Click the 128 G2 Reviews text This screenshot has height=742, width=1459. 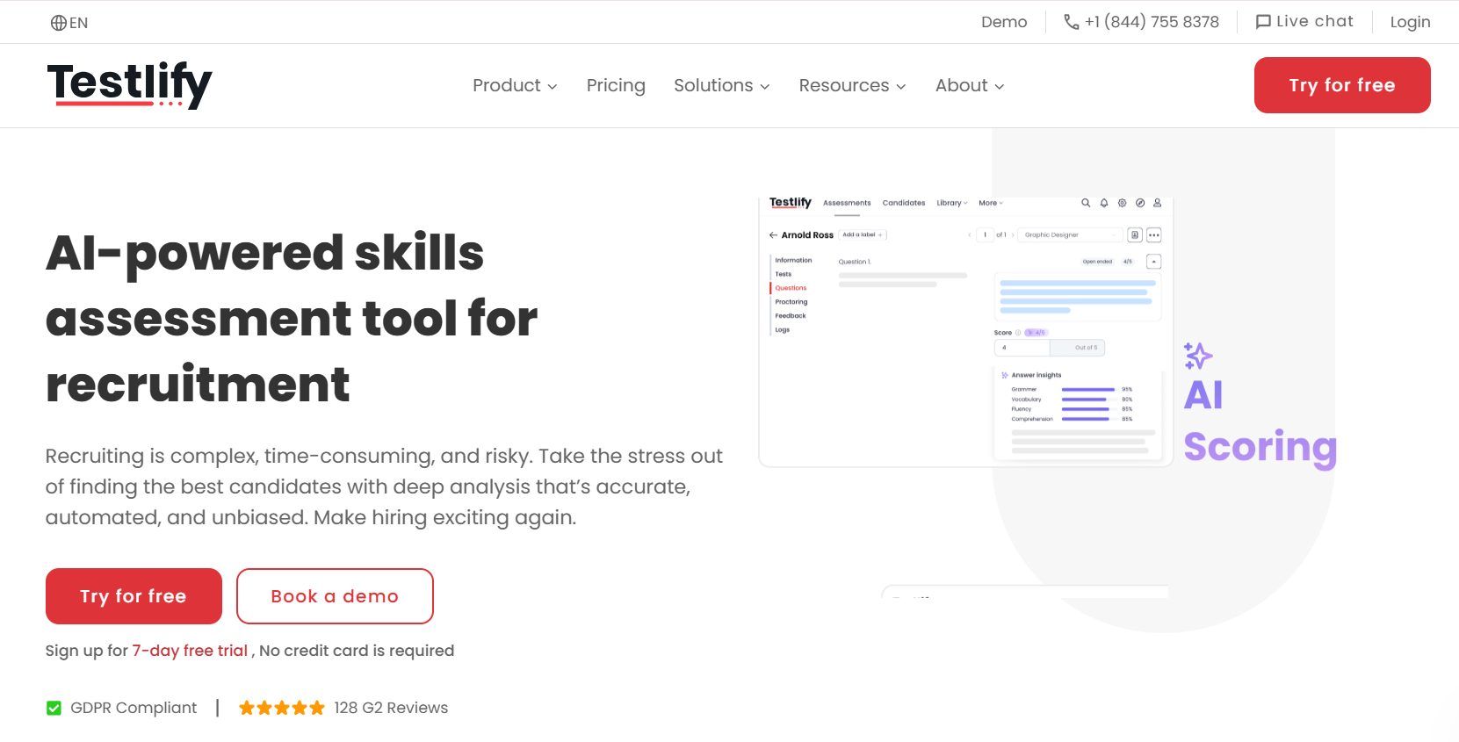[391, 708]
